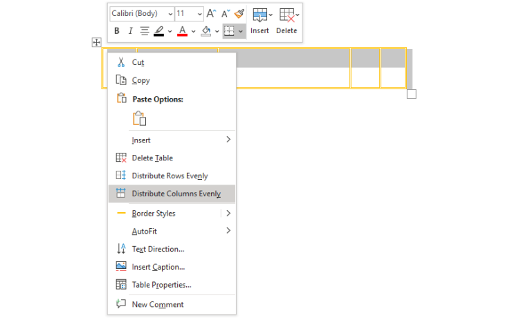The image size is (519, 318).
Task: Decrease font size with shrink font icon
Action: click(x=225, y=13)
